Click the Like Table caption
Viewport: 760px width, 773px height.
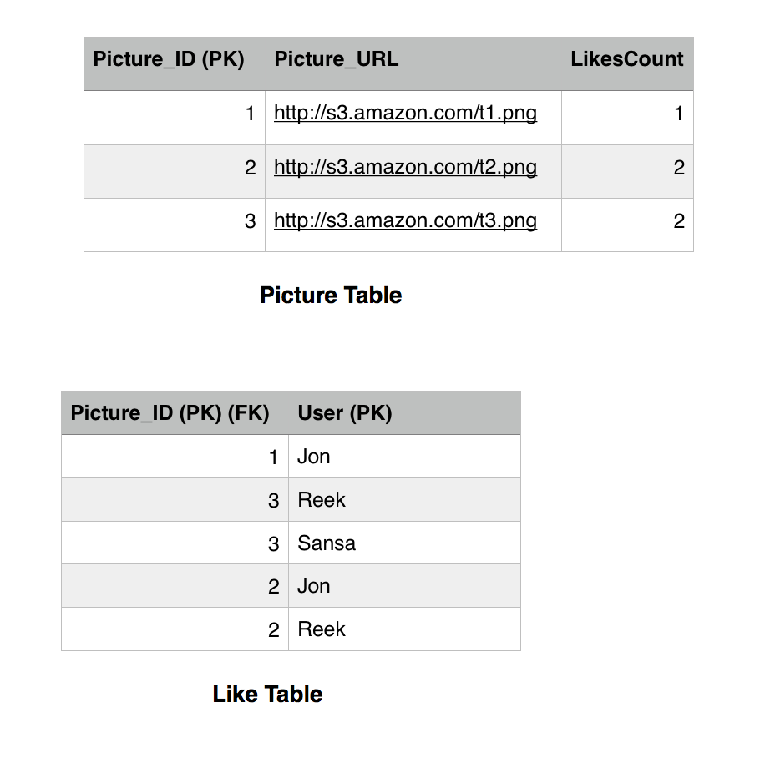[x=267, y=695]
